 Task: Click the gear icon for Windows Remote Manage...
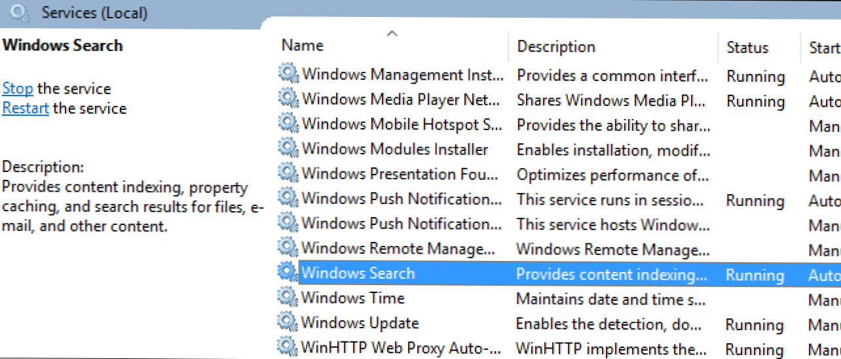click(x=288, y=247)
